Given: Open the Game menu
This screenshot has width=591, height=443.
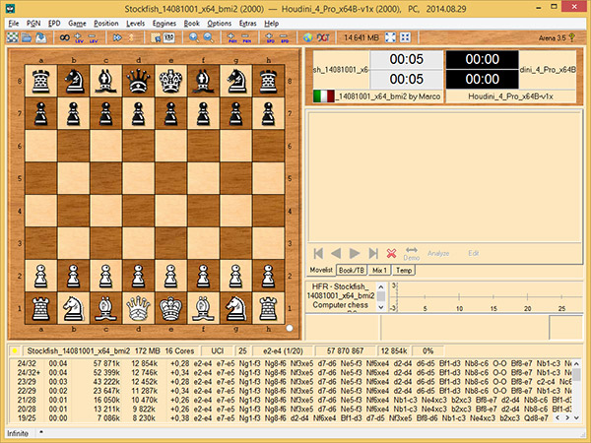Looking at the screenshot, I should point(77,24).
